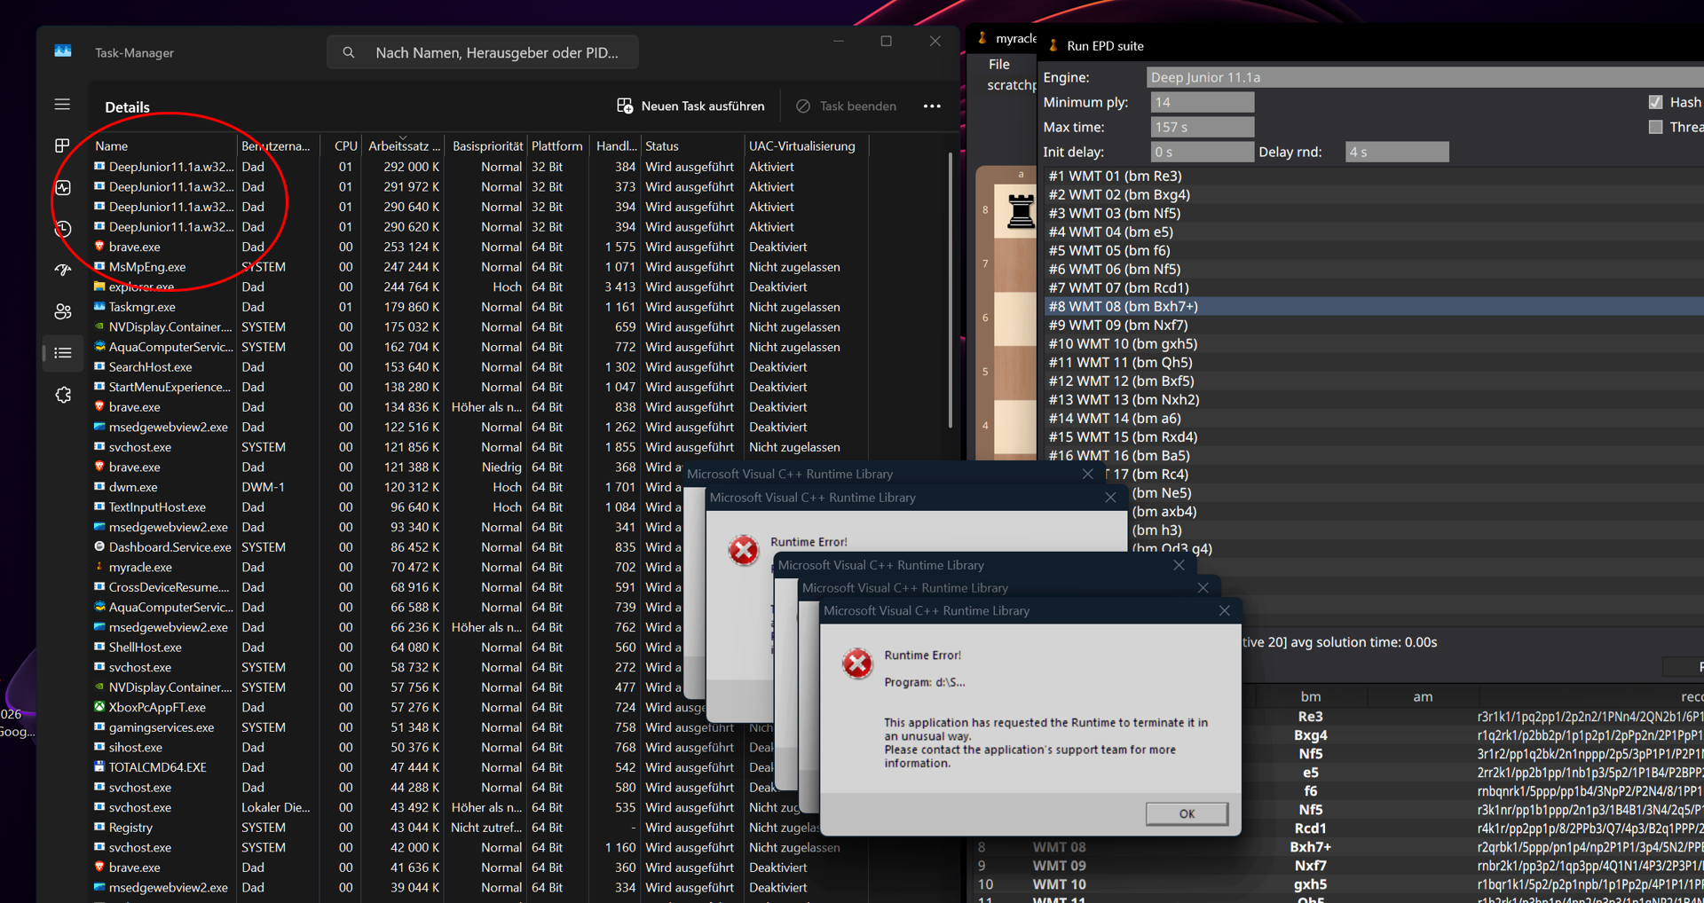
Task: Click the am column header in results table
Action: pos(1423,696)
